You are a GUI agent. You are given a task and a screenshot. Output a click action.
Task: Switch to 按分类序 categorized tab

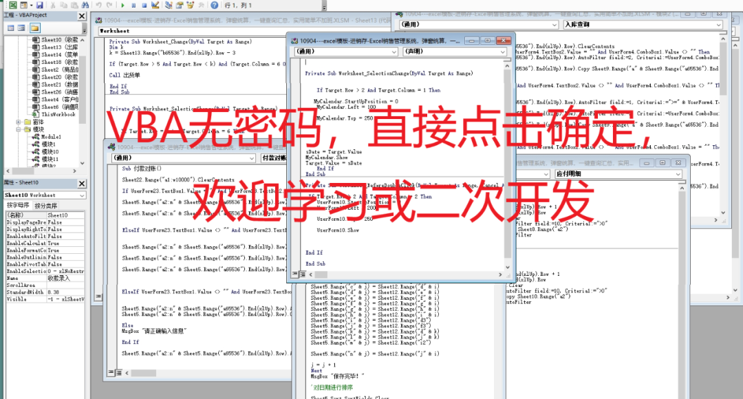pyautogui.click(x=45, y=205)
